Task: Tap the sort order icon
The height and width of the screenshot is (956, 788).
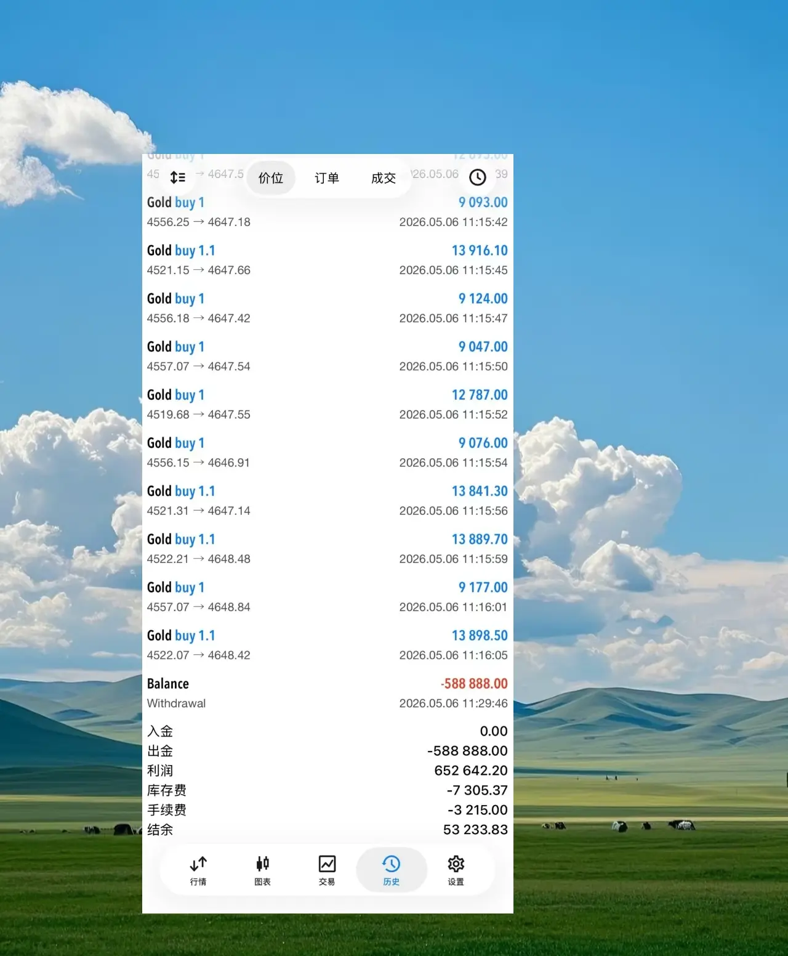Action: (x=177, y=177)
